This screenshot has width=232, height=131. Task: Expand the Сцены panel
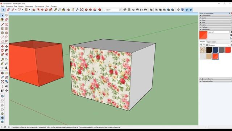tap(215, 25)
